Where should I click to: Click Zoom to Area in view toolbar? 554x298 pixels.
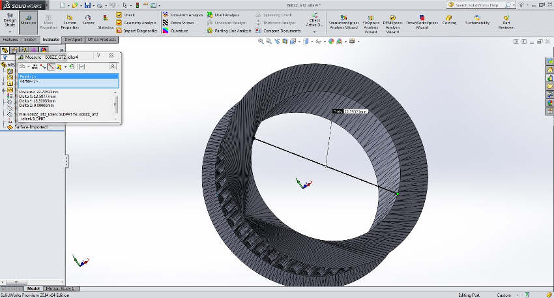pyautogui.click(x=269, y=41)
